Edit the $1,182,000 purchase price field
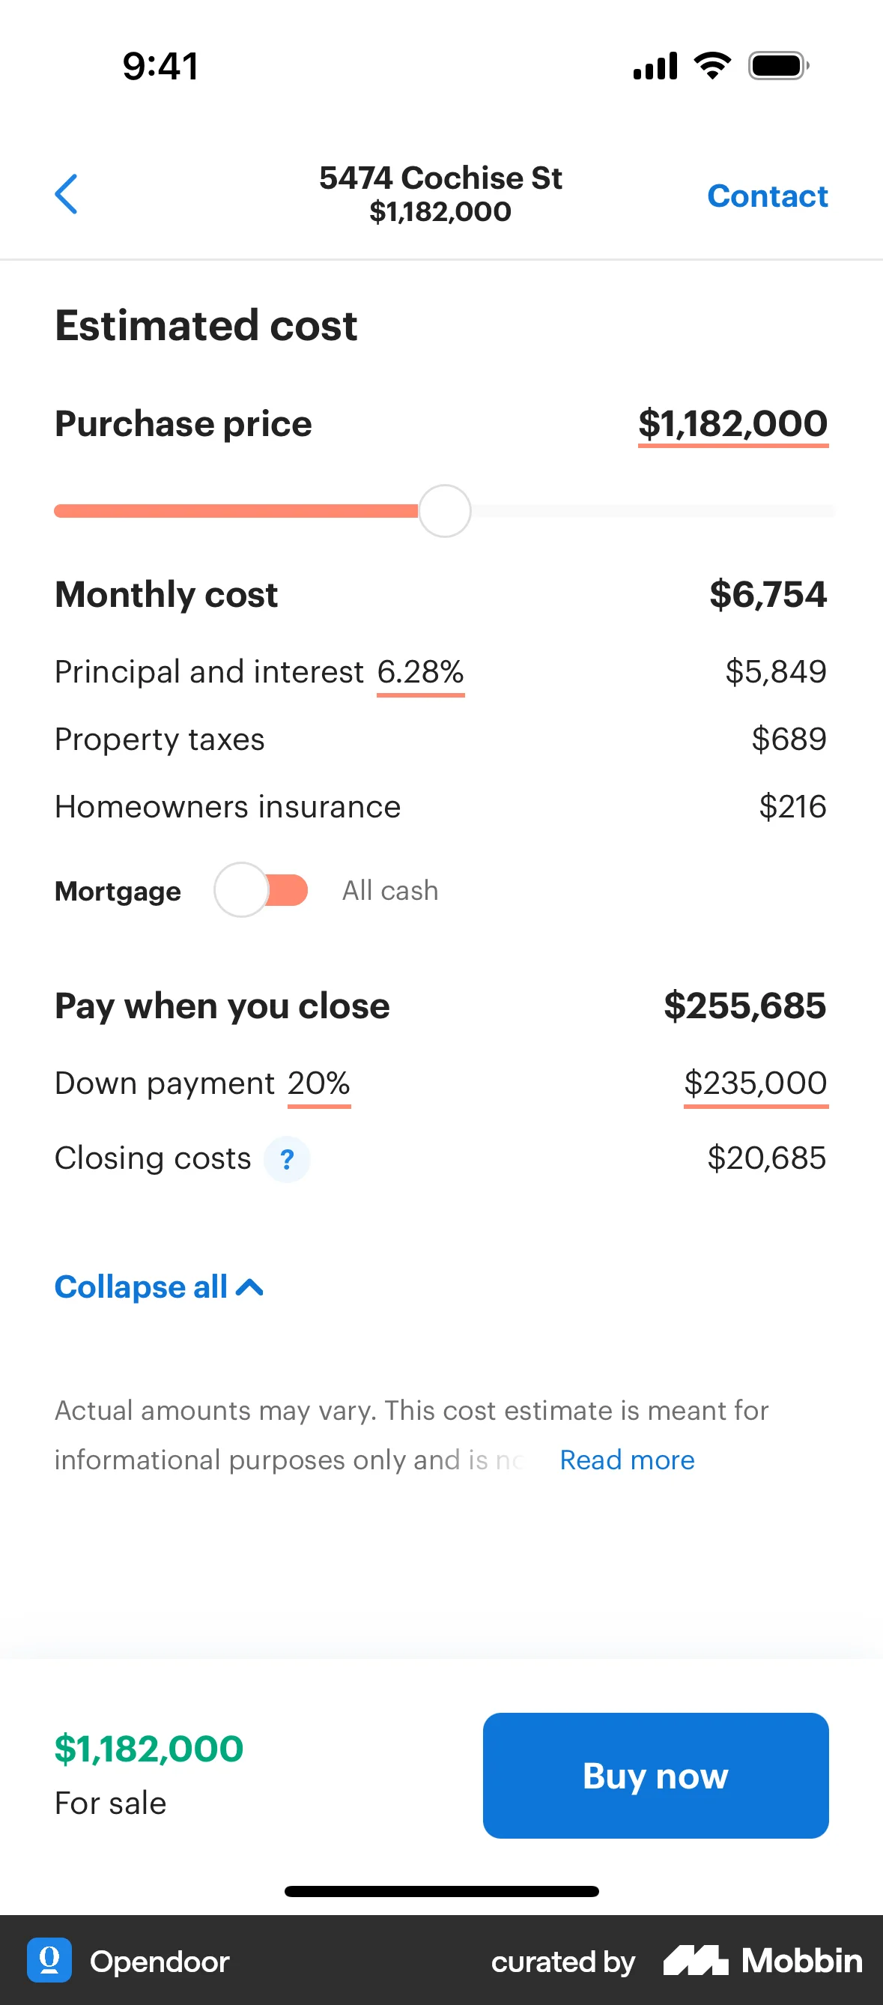This screenshot has height=2005, width=883. coord(733,424)
